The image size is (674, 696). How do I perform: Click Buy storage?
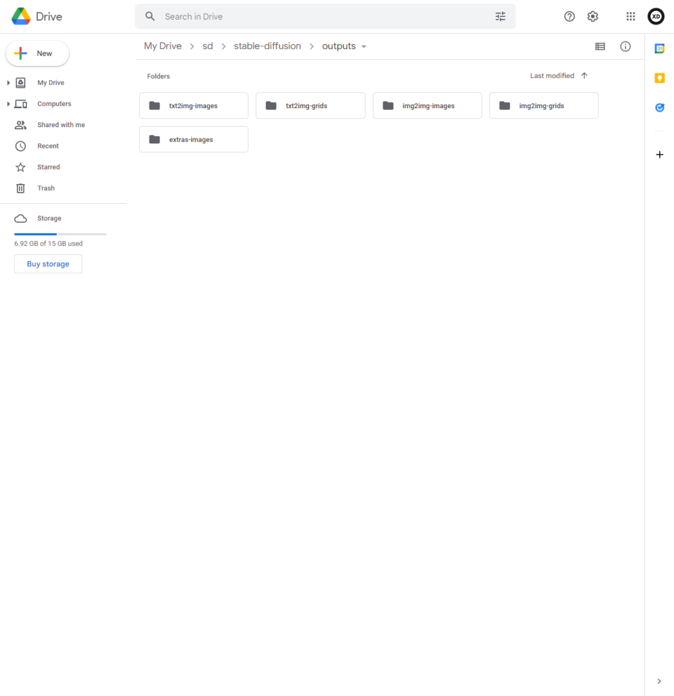click(x=48, y=264)
